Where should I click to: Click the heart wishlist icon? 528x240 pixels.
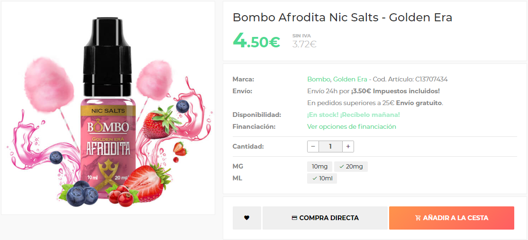[x=246, y=218]
